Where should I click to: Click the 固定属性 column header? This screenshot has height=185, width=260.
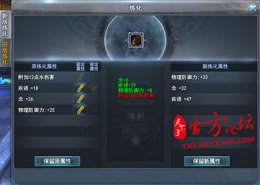click(81, 67)
